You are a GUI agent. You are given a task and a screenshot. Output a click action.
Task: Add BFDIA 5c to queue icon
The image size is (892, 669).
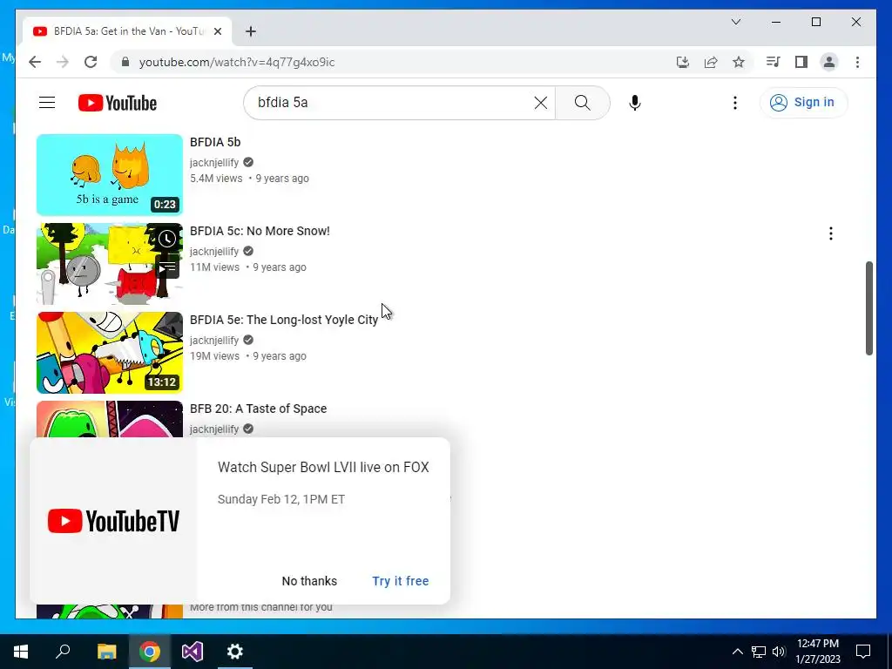(x=166, y=267)
